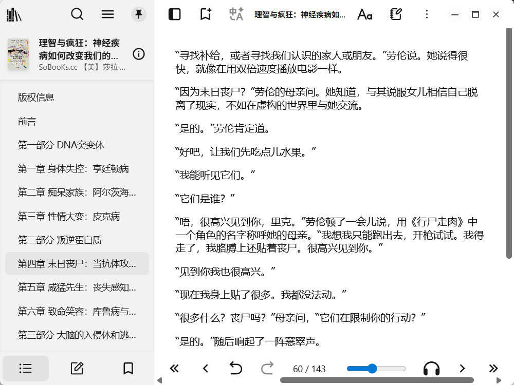Image resolution: width=514 pixels, height=385 pixels.
Task: Undo the last page jump
Action: point(236,368)
